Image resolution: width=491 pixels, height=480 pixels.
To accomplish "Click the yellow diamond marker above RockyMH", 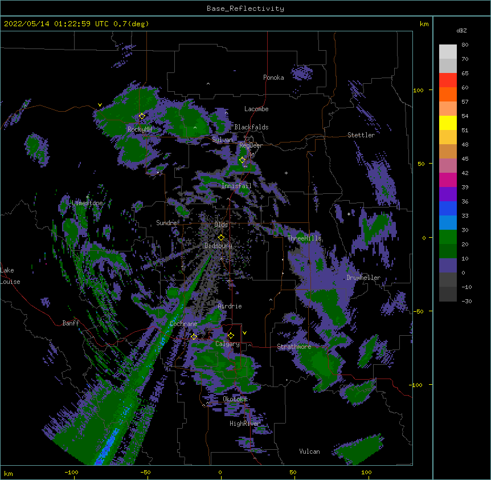I will click(142, 116).
